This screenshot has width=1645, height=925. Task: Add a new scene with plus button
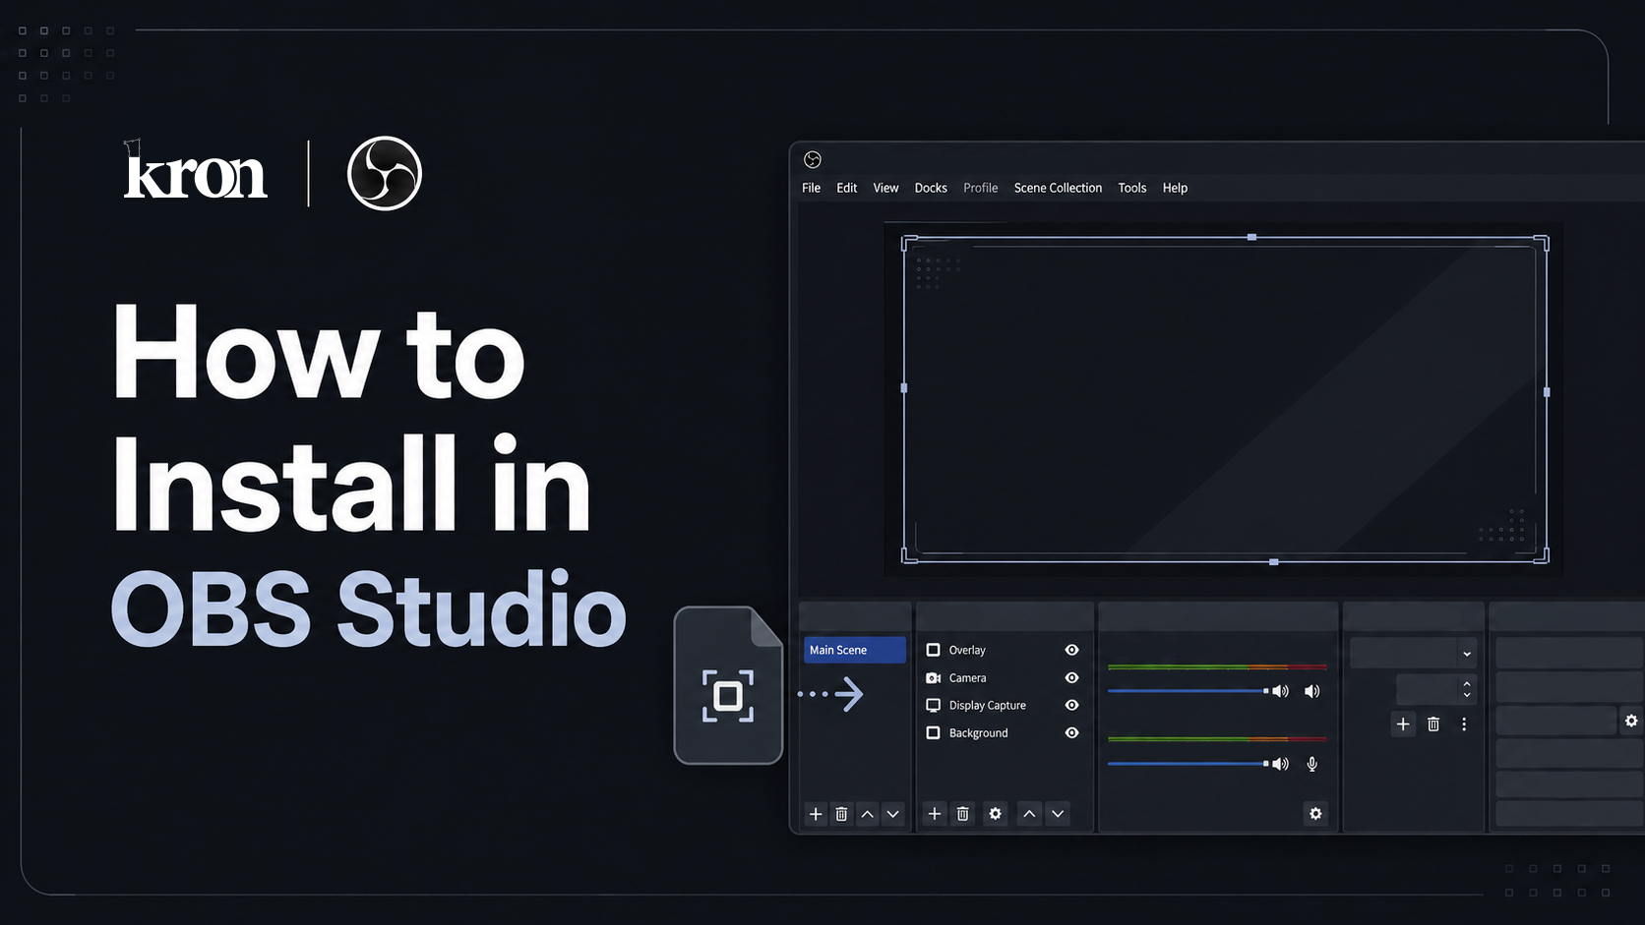(x=815, y=814)
